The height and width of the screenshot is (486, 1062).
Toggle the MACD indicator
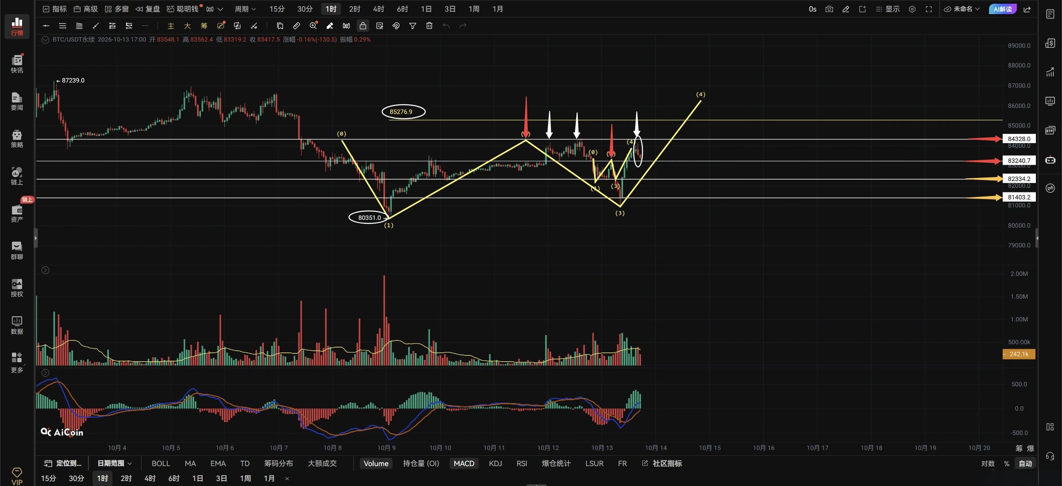pos(464,464)
